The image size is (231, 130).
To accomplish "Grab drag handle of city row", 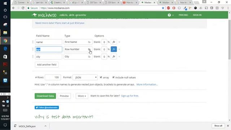I will [33, 57].
